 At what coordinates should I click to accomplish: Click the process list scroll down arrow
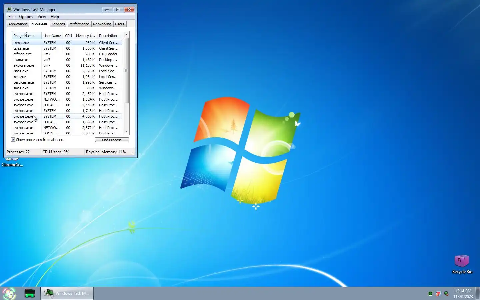[x=126, y=132]
